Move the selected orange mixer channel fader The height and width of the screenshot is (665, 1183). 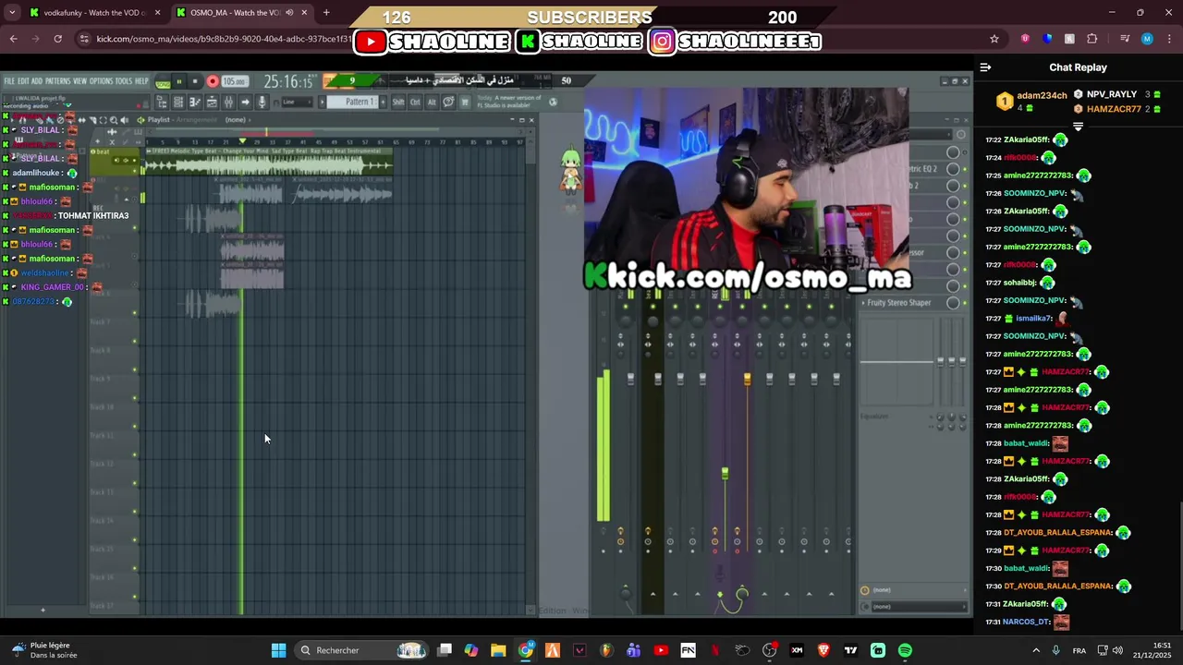[747, 379]
